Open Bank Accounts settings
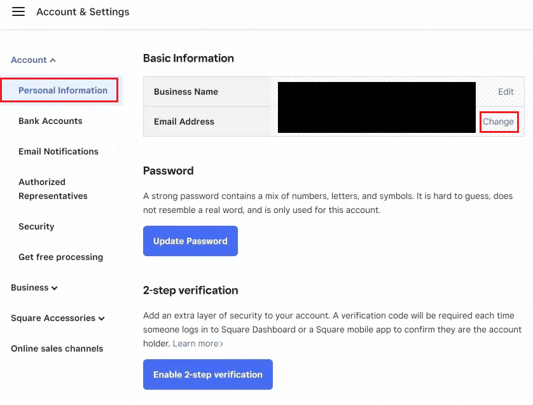 tap(50, 121)
